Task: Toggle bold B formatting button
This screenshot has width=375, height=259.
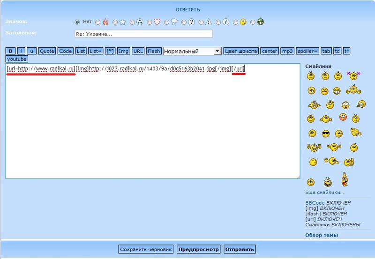Action: (x=10, y=51)
